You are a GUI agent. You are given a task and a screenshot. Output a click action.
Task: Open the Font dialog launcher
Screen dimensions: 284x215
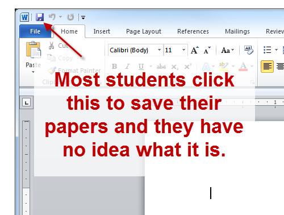[x=252, y=82]
